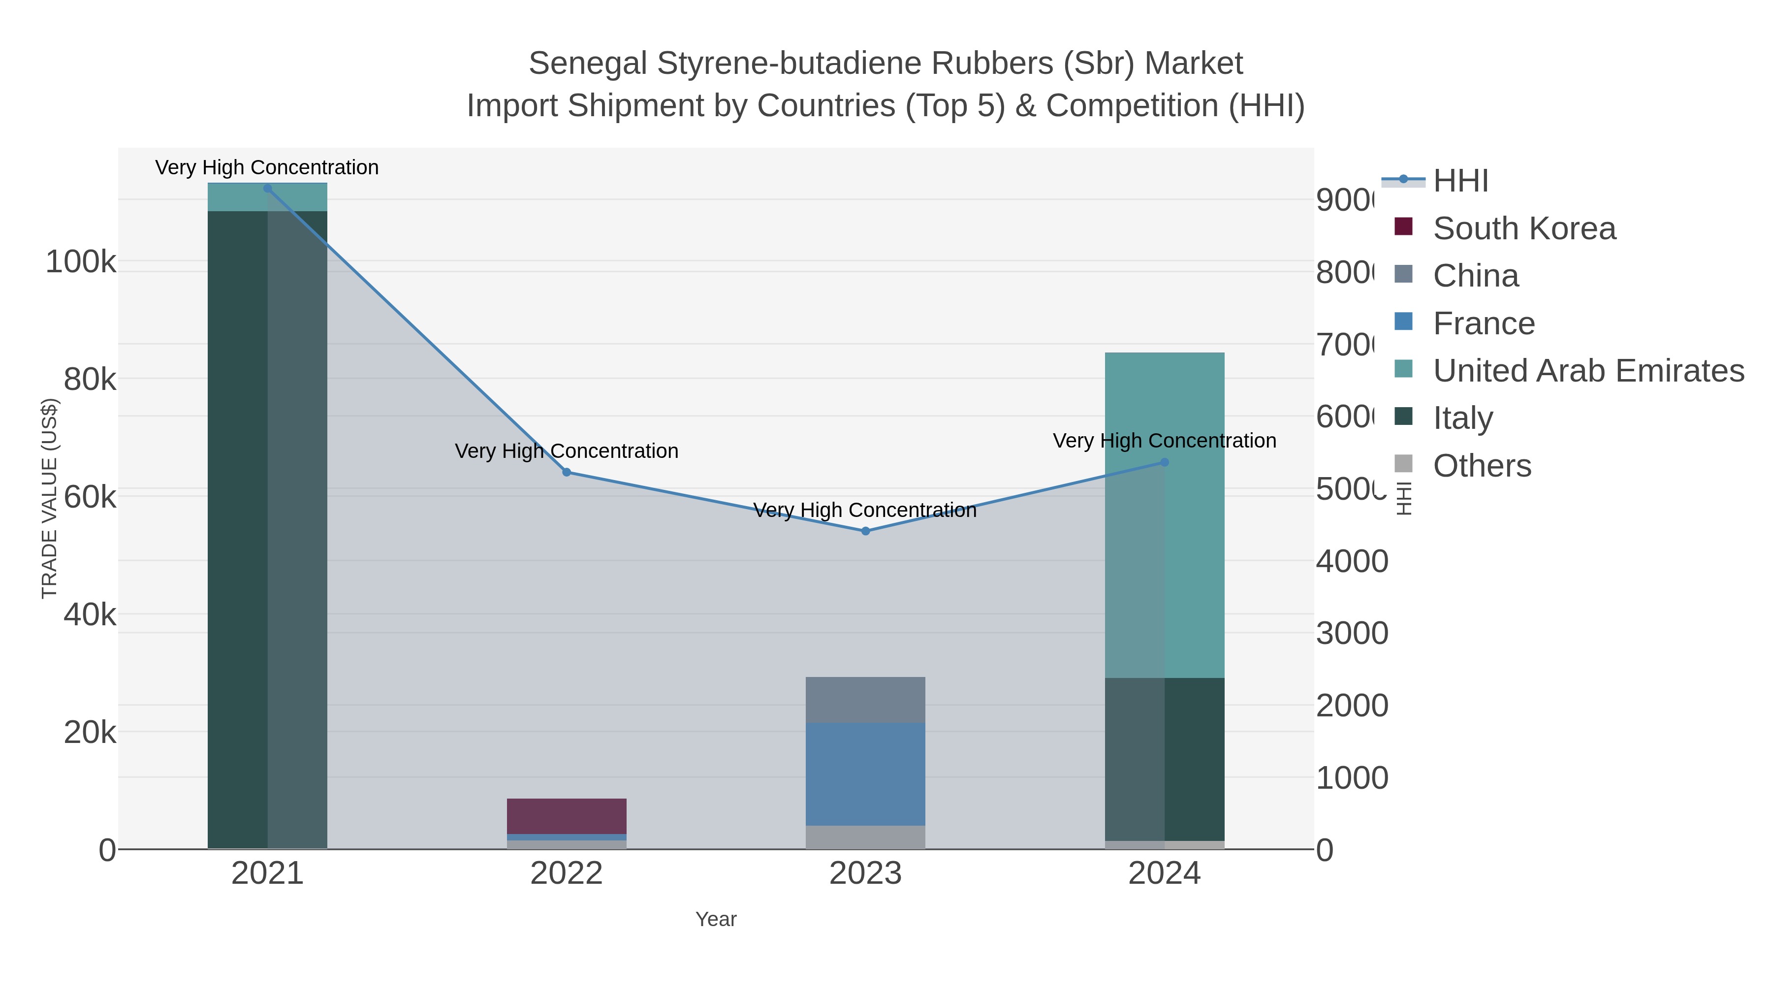This screenshot has width=1772, height=997.
Task: Click the chart title 'Senegal Styrene-butadiene Rubbers (Sbr) Market'
Action: click(886, 64)
